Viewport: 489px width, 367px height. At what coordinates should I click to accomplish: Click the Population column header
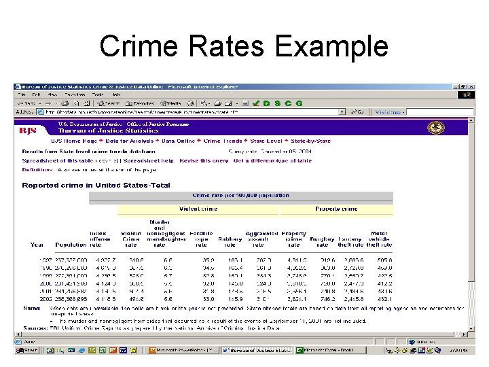tap(71, 245)
